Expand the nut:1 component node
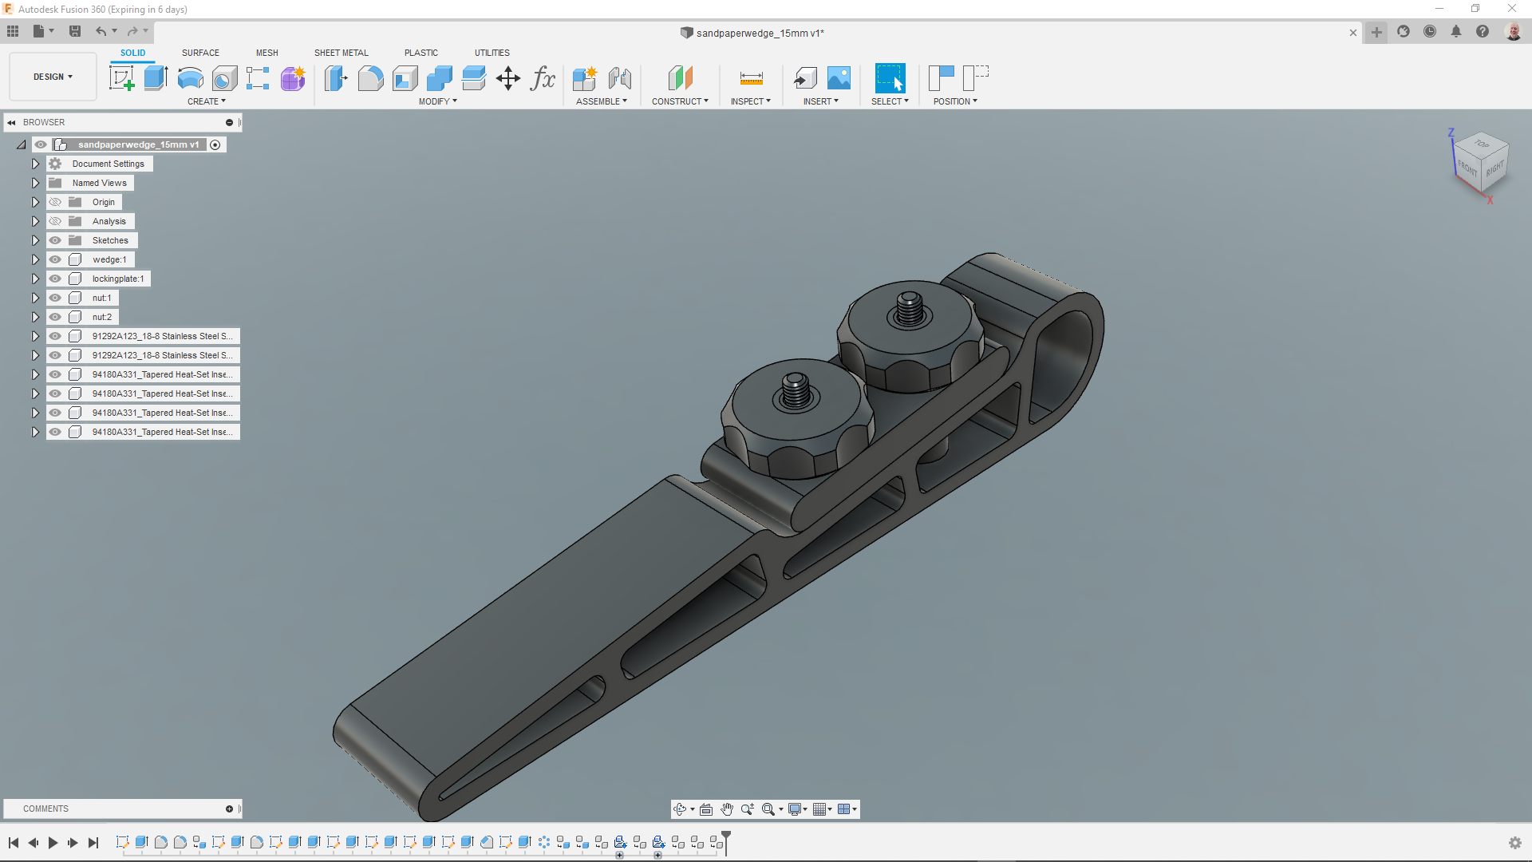Screen dimensions: 1532x862 [35, 298]
